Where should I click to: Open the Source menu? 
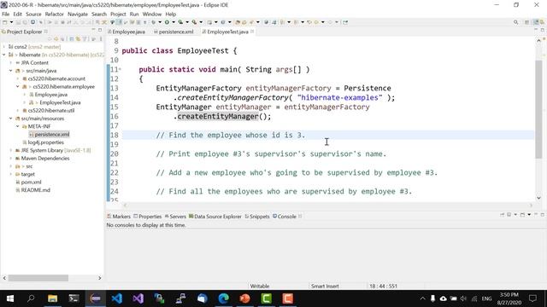click(33, 14)
